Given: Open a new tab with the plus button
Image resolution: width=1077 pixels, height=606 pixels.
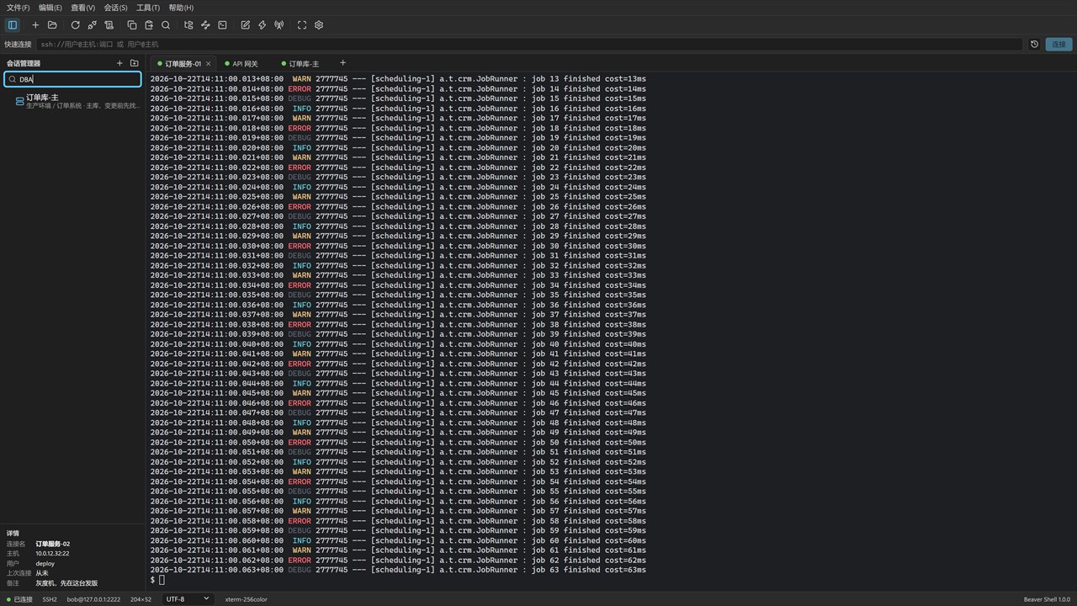Looking at the screenshot, I should [x=342, y=63].
